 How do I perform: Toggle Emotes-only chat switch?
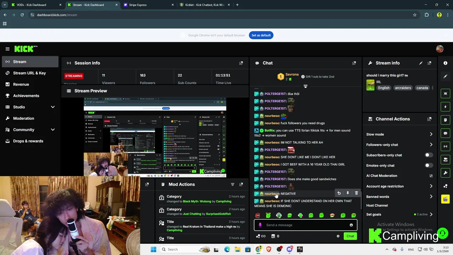[429, 165]
